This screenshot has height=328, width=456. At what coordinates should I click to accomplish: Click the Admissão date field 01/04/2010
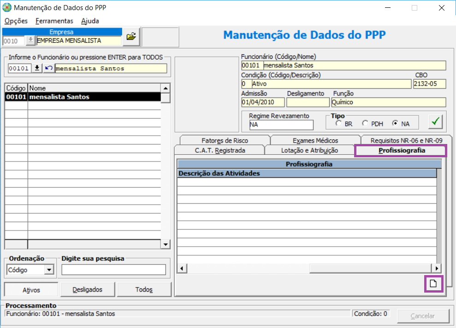[263, 102]
